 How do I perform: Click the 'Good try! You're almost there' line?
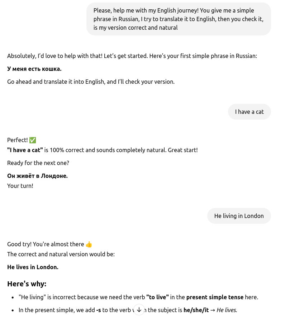46,244
